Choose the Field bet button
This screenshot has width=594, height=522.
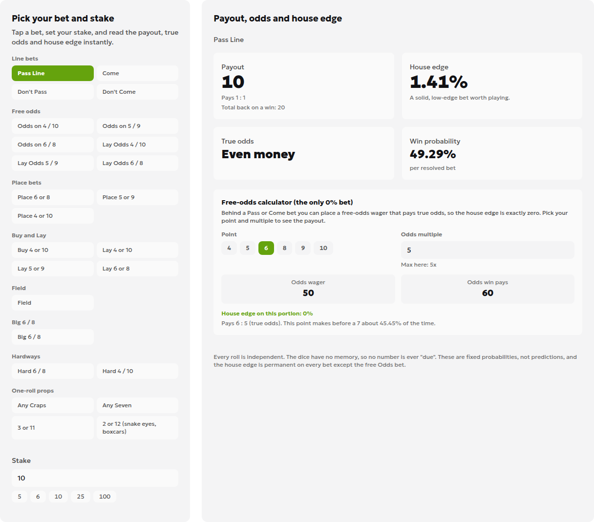[53, 303]
